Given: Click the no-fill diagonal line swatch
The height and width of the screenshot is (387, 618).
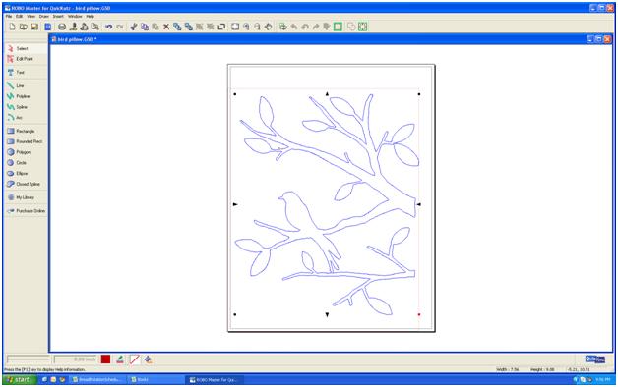Looking at the screenshot, I should 135,359.
